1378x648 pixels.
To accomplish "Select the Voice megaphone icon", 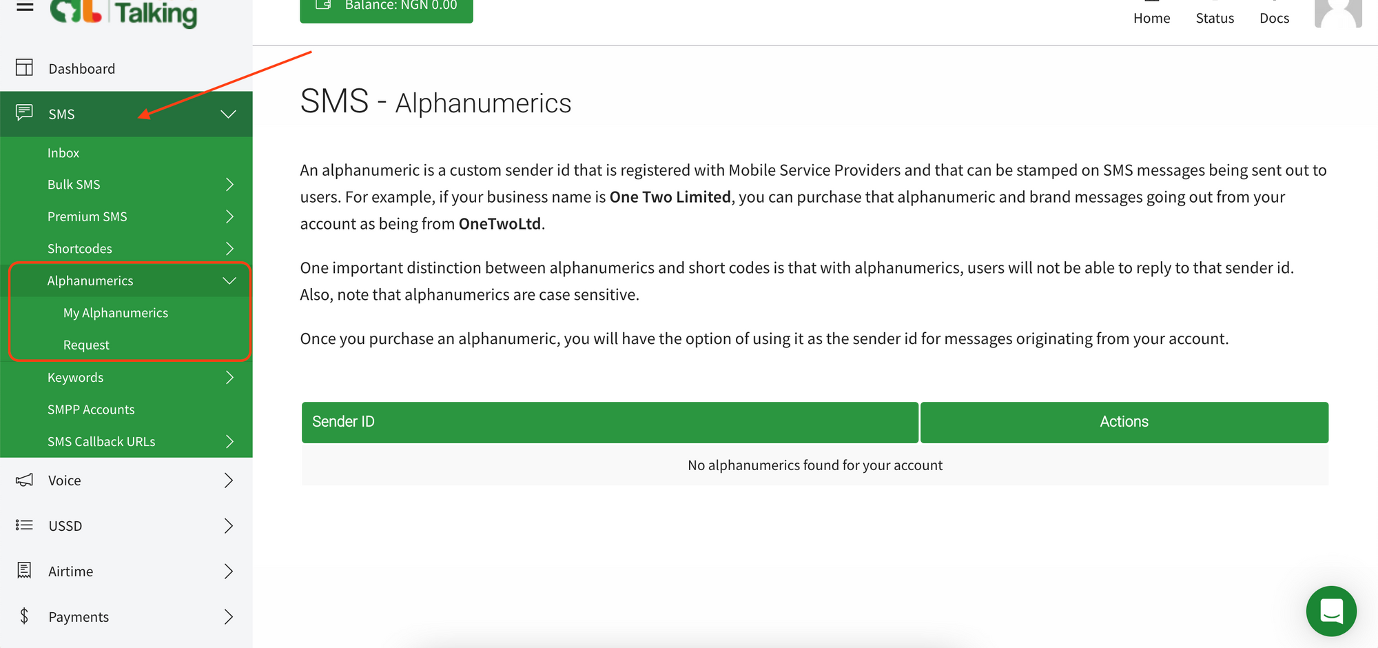I will [24, 480].
